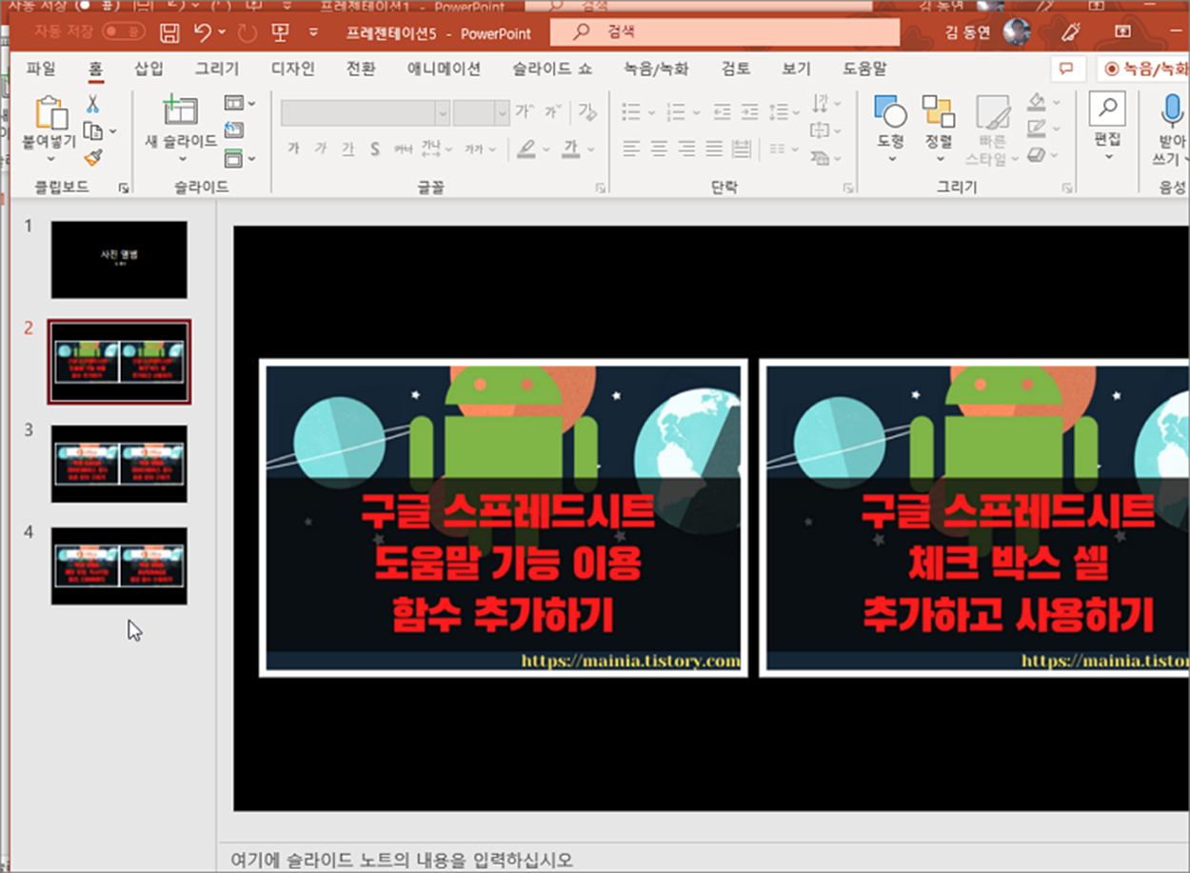
Task: Click the Redo icon in quick access
Action: (247, 33)
